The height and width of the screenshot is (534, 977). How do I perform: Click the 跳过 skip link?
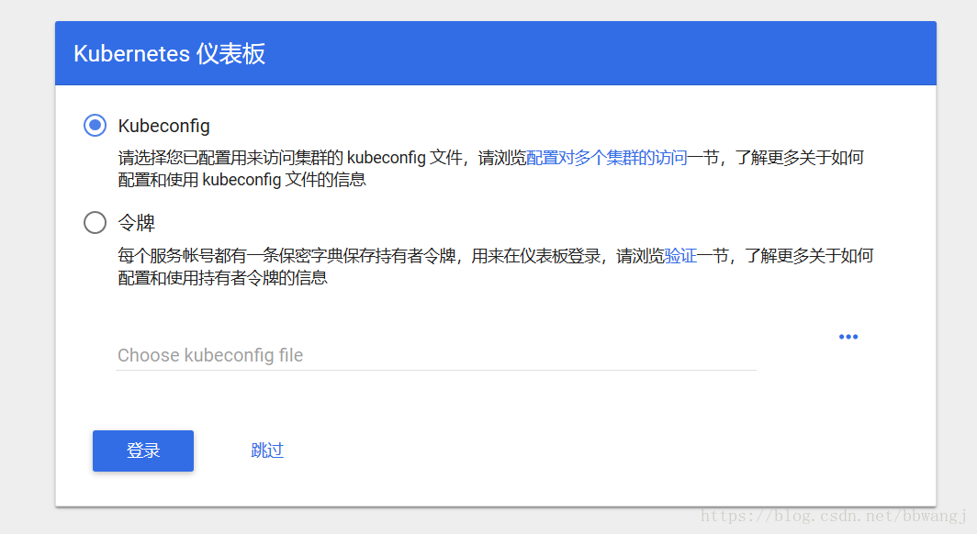click(x=267, y=450)
